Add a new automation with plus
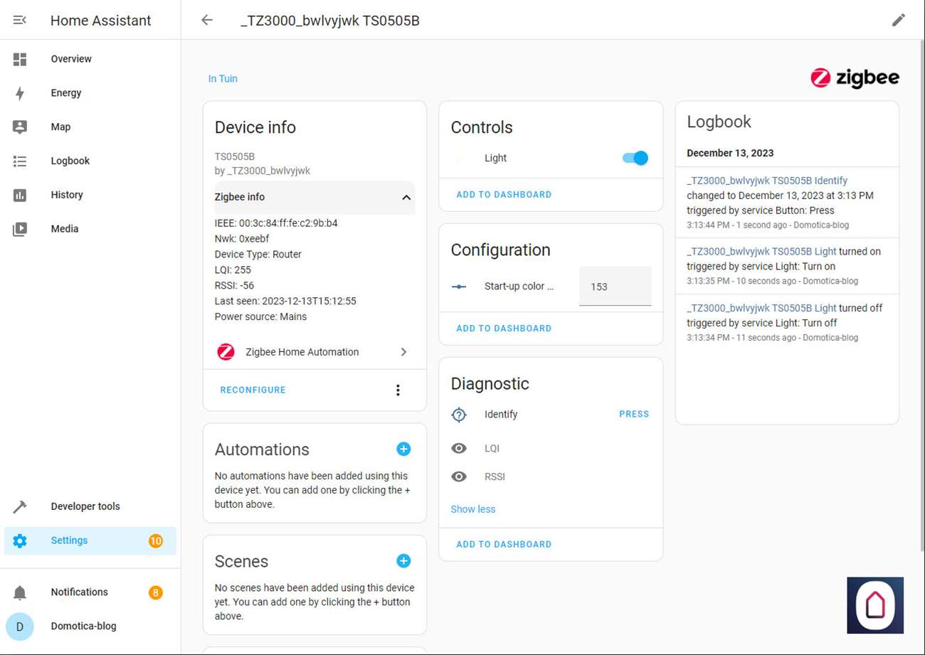This screenshot has height=655, width=925. [x=403, y=449]
